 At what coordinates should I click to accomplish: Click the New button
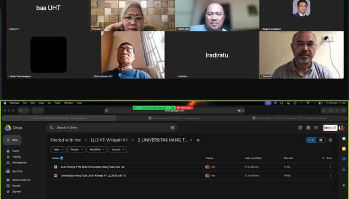(x=12, y=140)
